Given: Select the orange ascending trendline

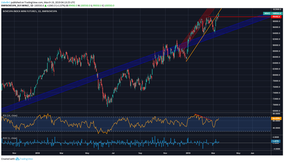Looking at the screenshot, I should (204, 35).
